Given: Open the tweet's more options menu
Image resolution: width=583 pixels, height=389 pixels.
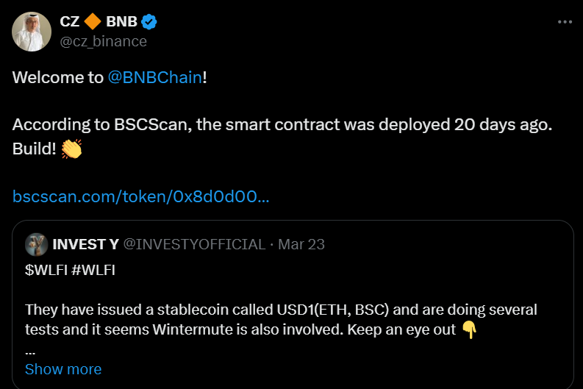Looking at the screenshot, I should (565, 22).
